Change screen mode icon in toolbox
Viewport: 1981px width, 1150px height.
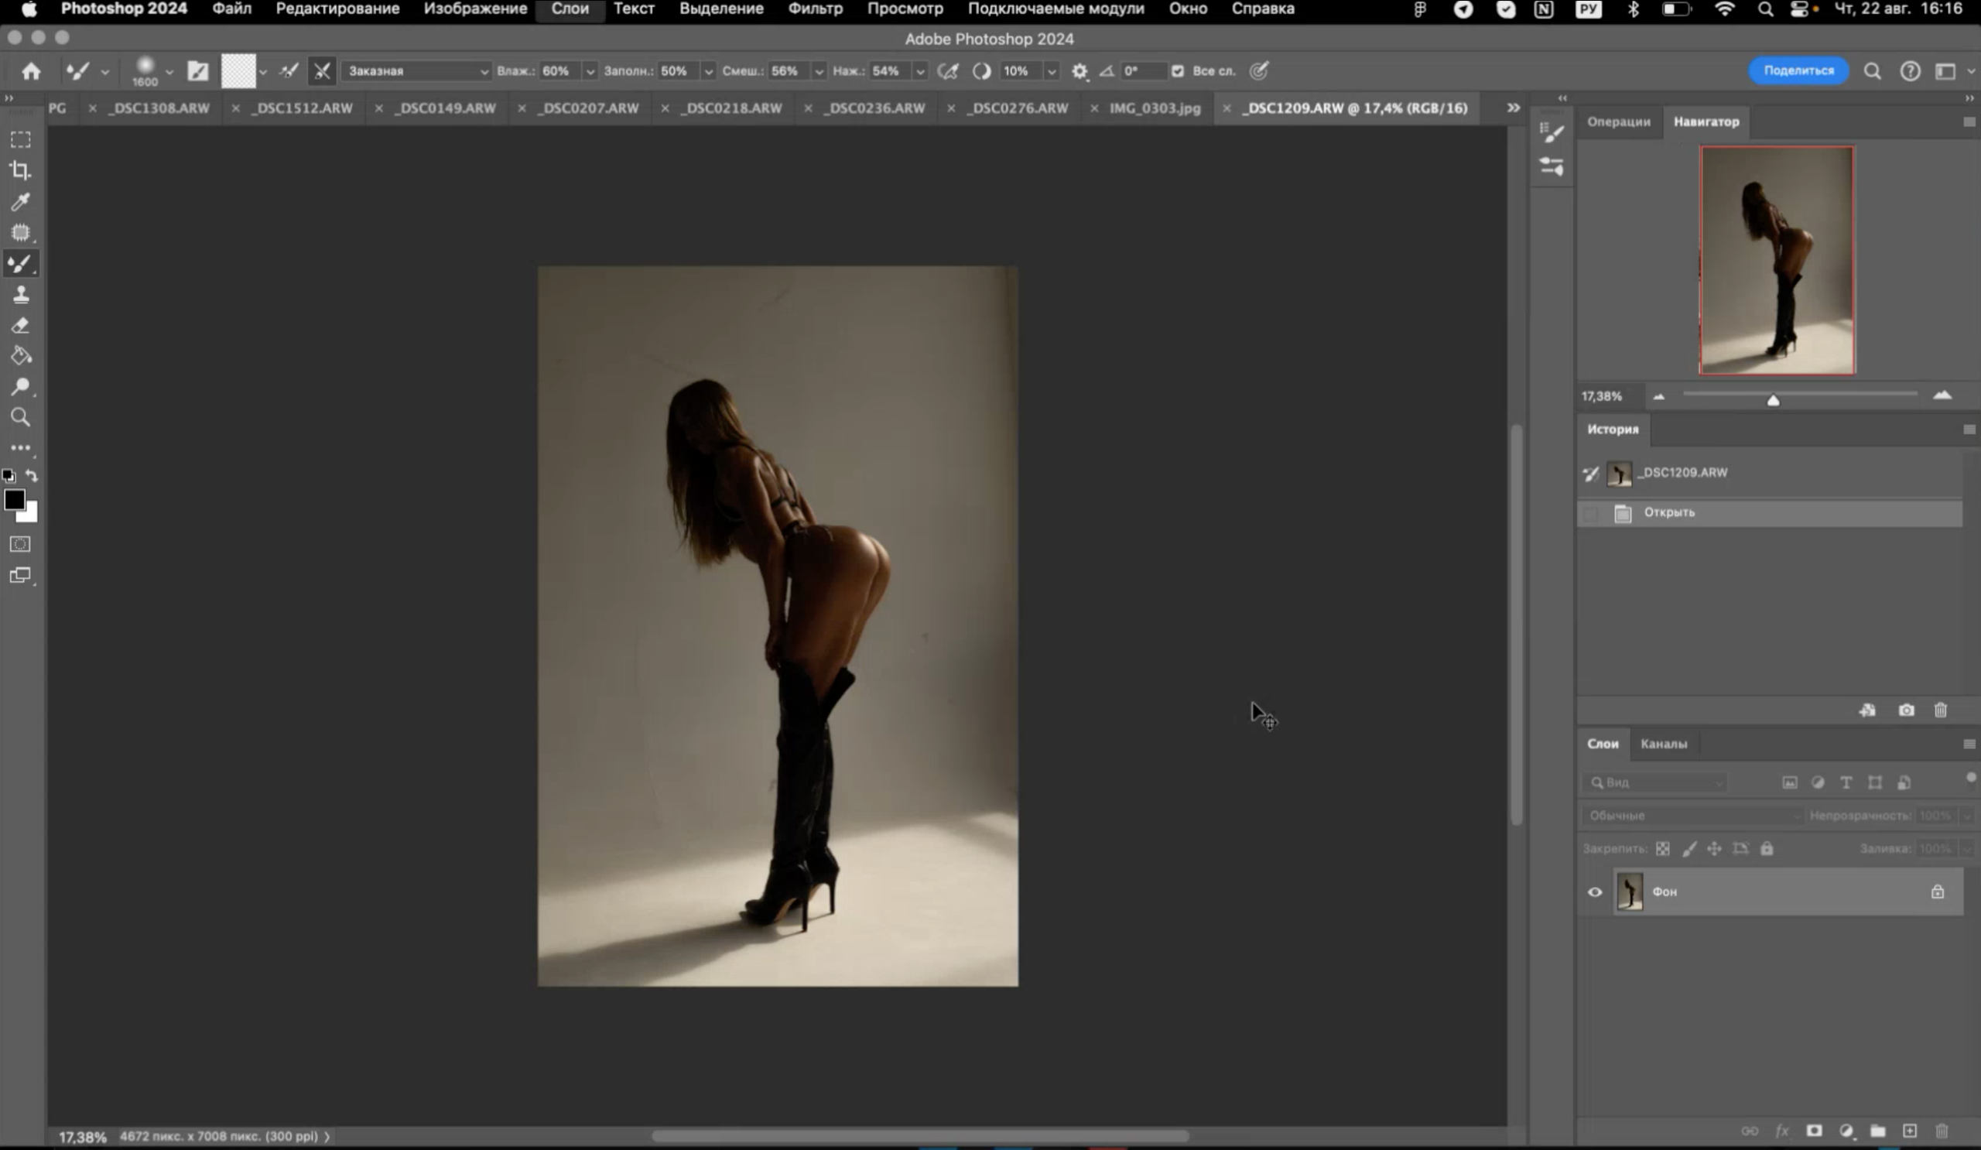[20, 576]
